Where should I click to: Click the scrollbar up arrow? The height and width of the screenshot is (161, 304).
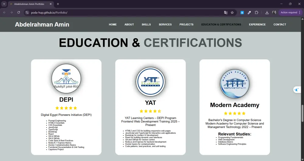point(302,19)
